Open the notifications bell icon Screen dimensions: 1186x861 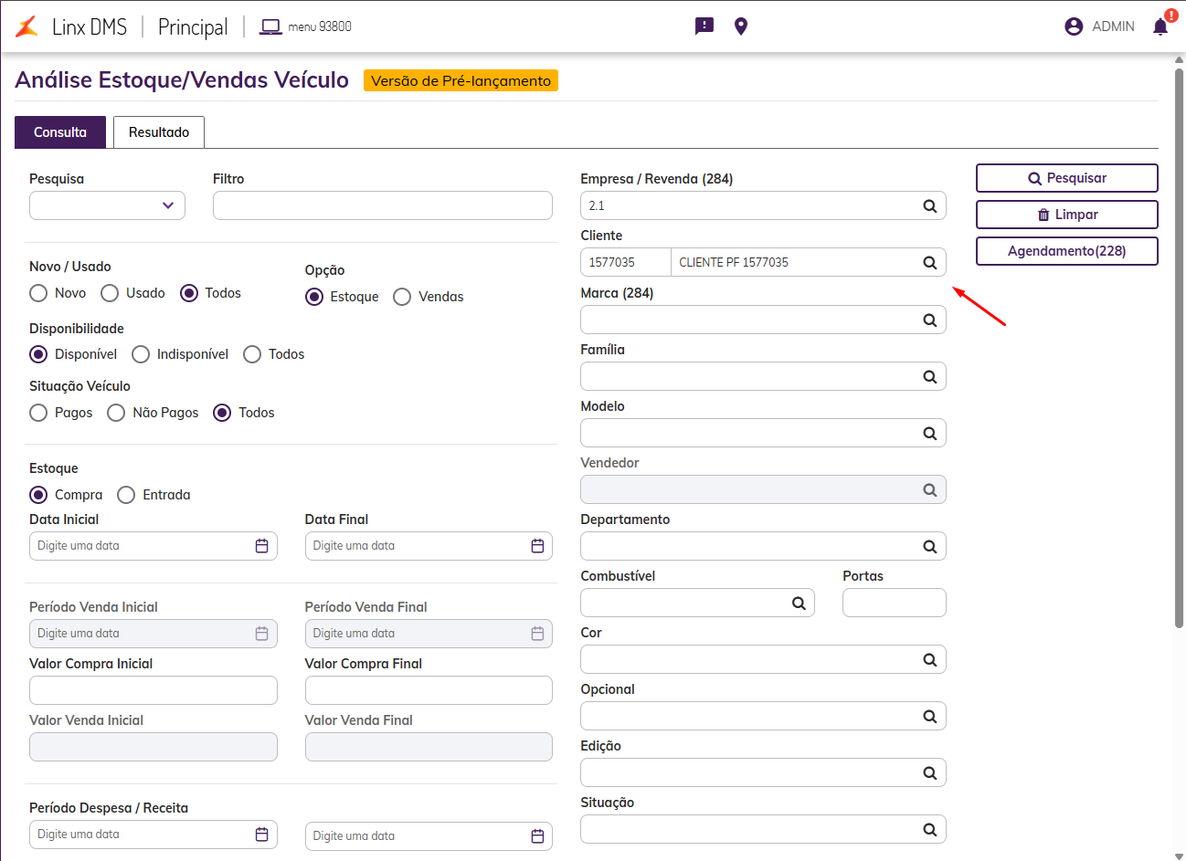click(1160, 26)
